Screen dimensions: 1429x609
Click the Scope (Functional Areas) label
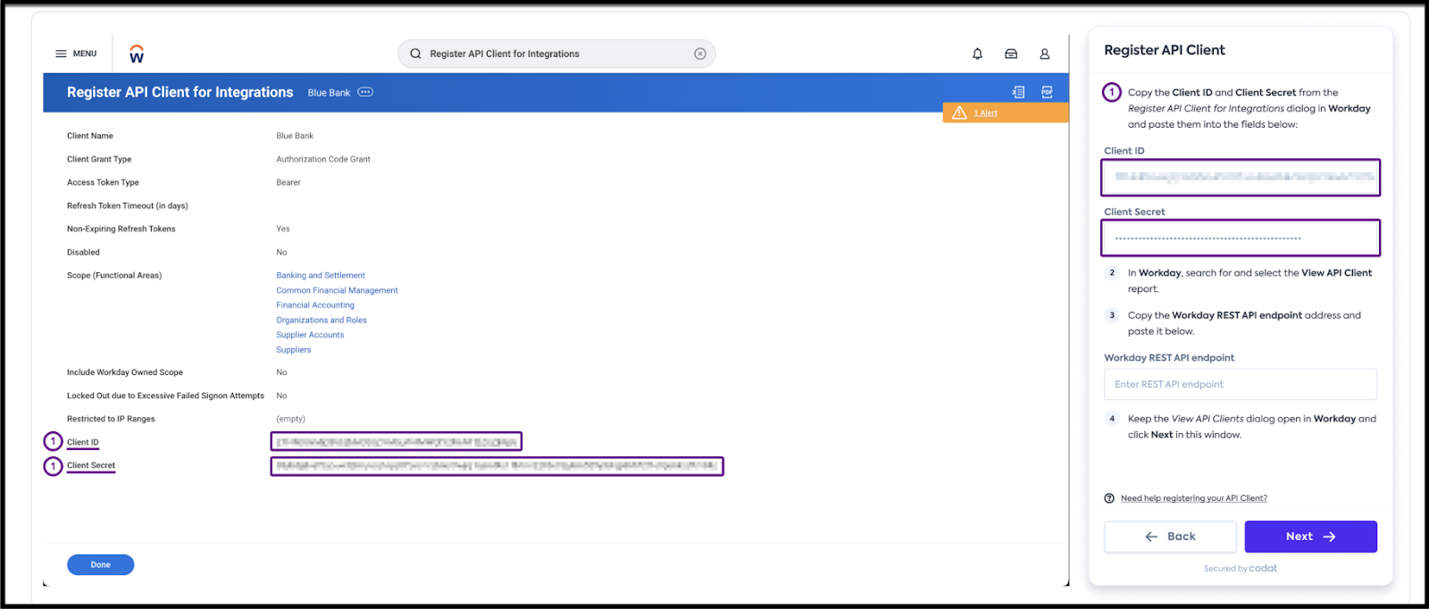[114, 275]
